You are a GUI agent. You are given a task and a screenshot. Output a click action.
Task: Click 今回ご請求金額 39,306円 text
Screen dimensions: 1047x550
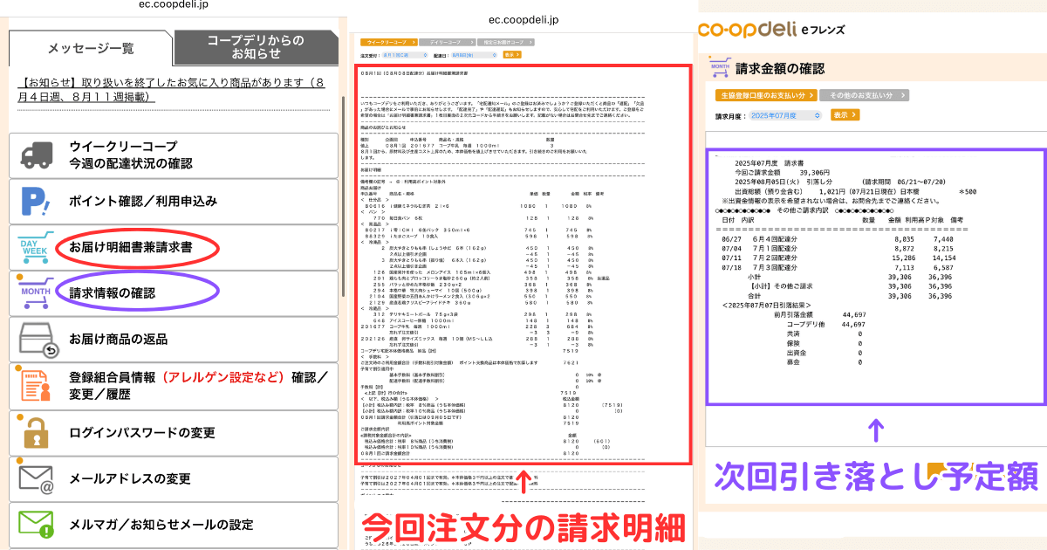pyautogui.click(x=783, y=174)
